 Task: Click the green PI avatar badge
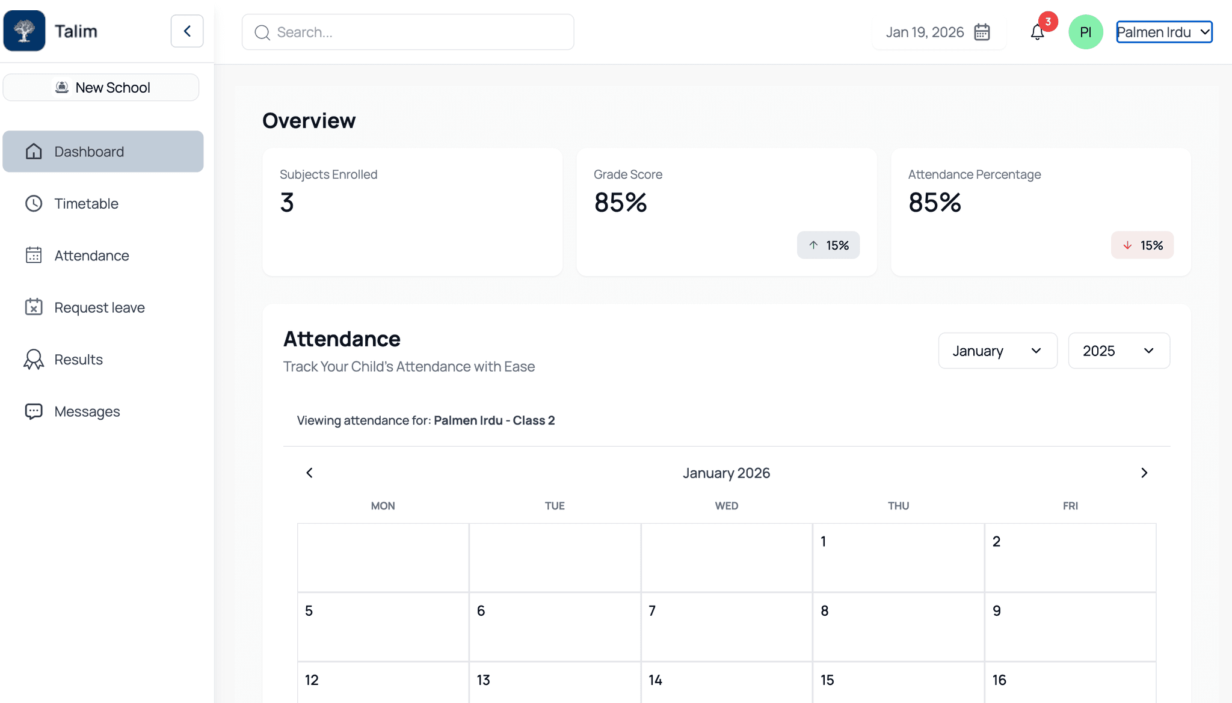click(x=1085, y=32)
